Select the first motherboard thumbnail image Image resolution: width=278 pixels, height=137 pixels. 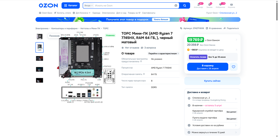40,36
